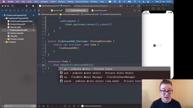The height and width of the screenshot is (108, 193).
Task: Open the Project navigator
Action: tap(2, 10)
